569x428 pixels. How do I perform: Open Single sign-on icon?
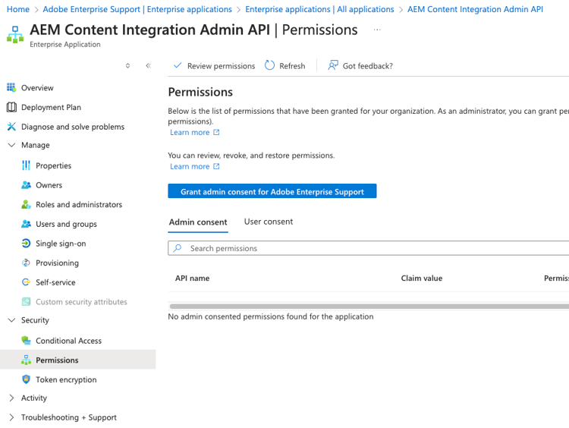pyautogui.click(x=27, y=244)
